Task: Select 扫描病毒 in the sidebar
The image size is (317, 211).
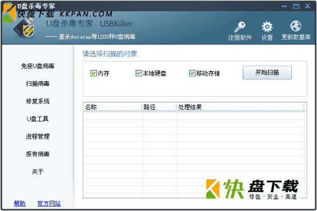Action: [x=38, y=84]
